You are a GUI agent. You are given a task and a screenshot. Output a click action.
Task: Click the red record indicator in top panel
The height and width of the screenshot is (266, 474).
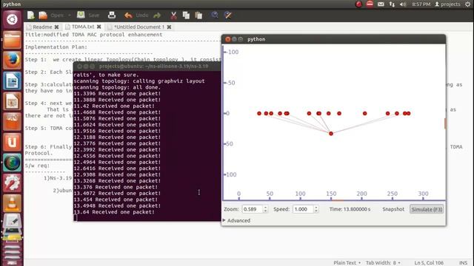358,4
